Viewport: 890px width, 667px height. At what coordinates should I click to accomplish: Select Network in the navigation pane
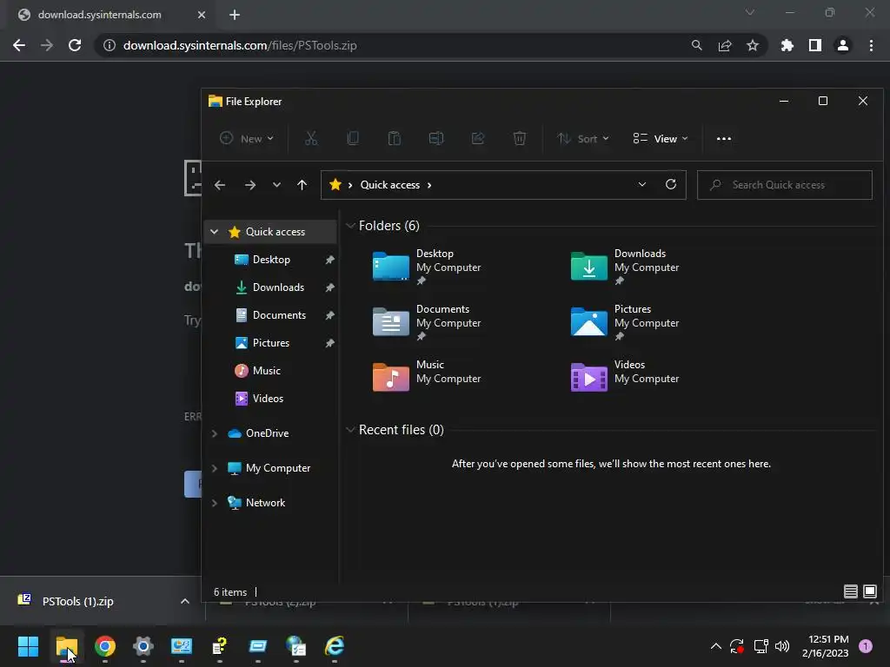(265, 503)
